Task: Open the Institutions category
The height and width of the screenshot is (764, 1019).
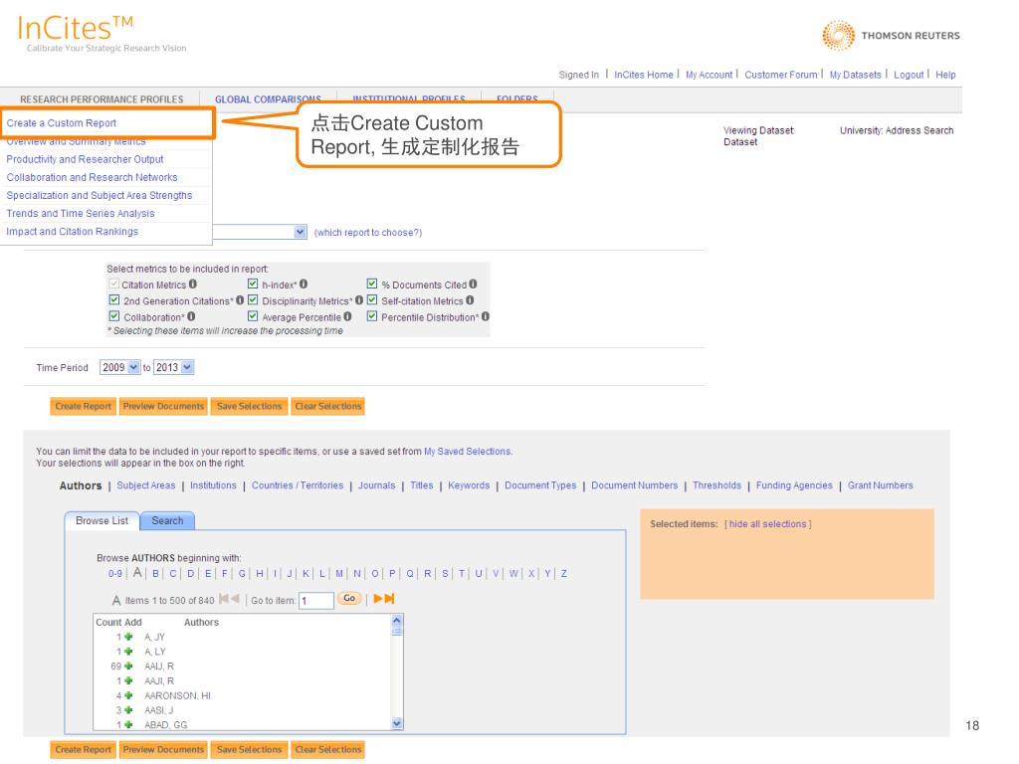Action: tap(213, 485)
